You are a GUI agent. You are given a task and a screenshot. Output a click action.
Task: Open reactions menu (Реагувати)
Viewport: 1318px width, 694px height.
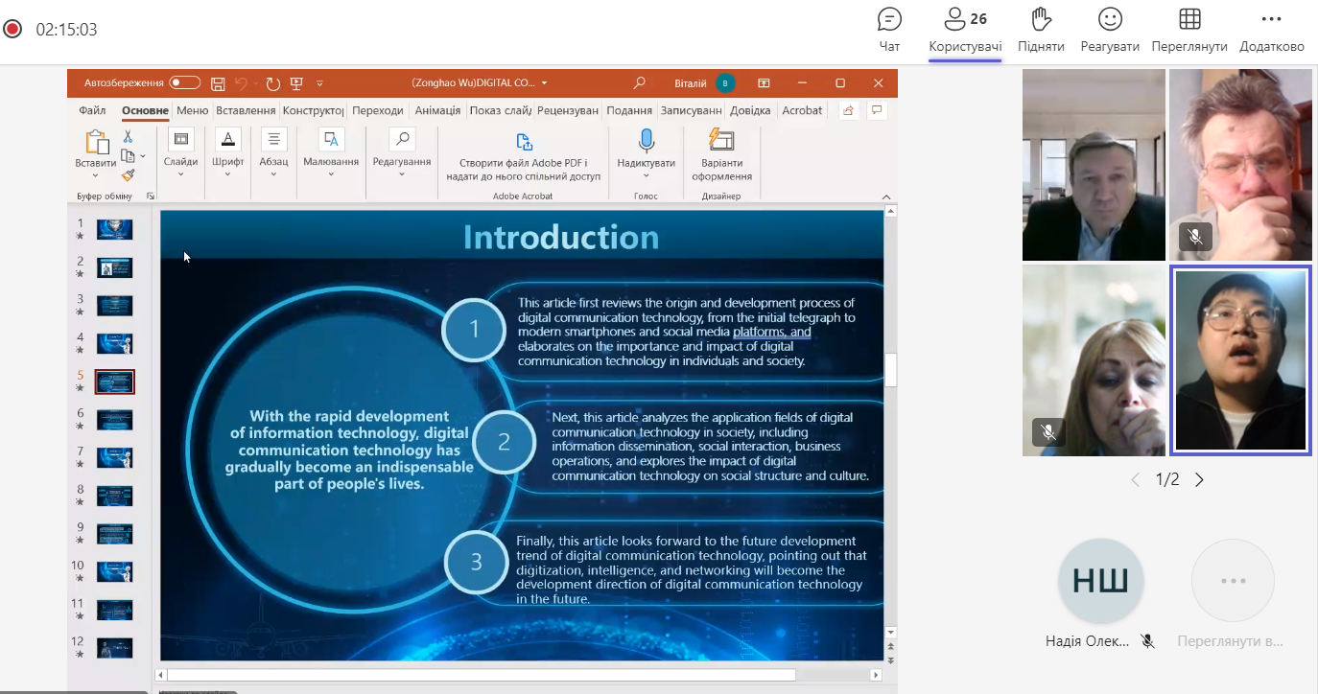(x=1110, y=29)
